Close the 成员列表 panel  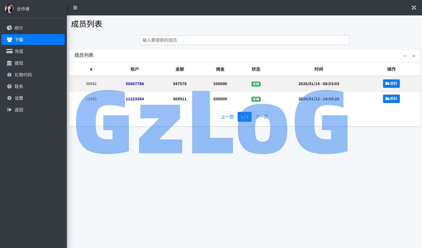[x=414, y=56]
